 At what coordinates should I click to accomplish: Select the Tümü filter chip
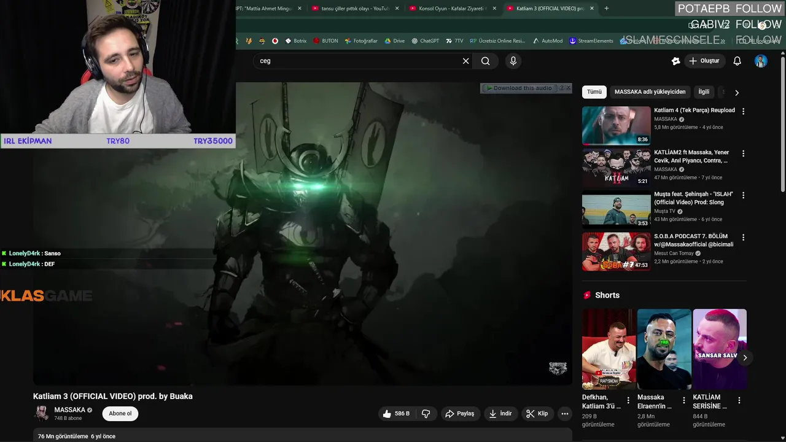click(594, 92)
